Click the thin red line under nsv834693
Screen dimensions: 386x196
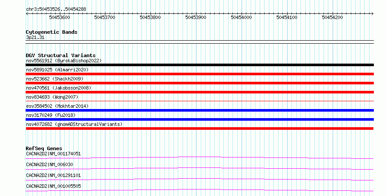tap(200, 101)
